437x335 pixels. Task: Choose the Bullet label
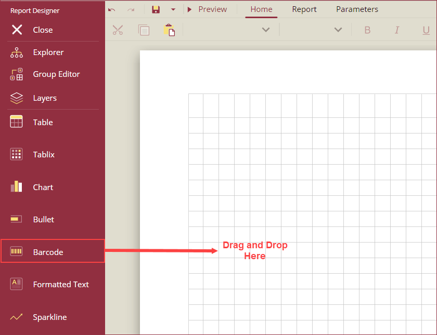(44, 220)
